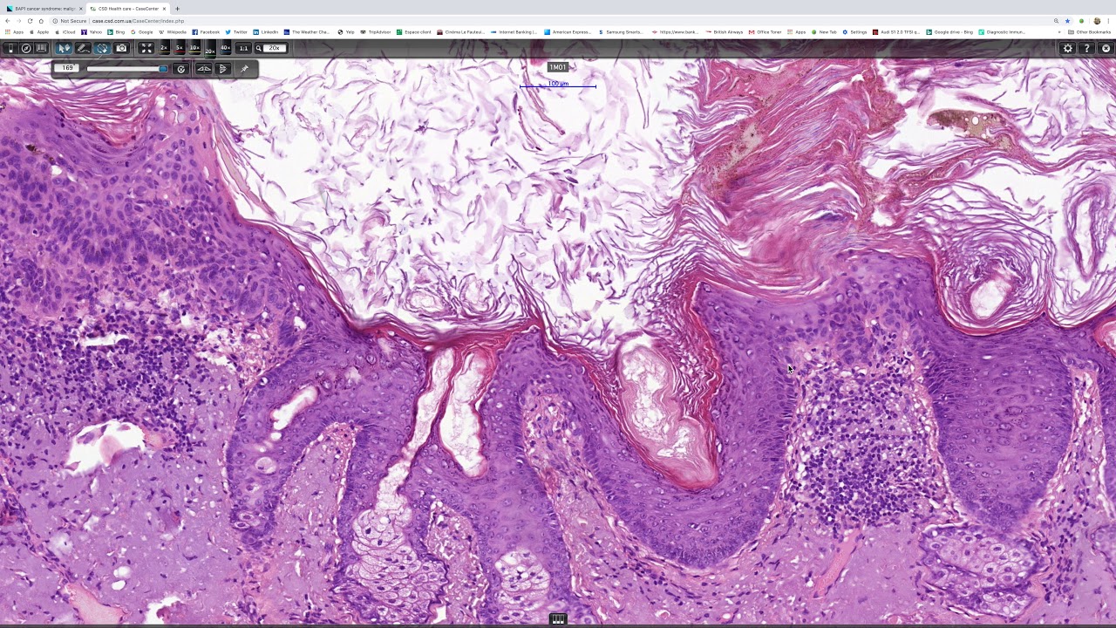Open the British Airways bookmark

[x=725, y=32]
